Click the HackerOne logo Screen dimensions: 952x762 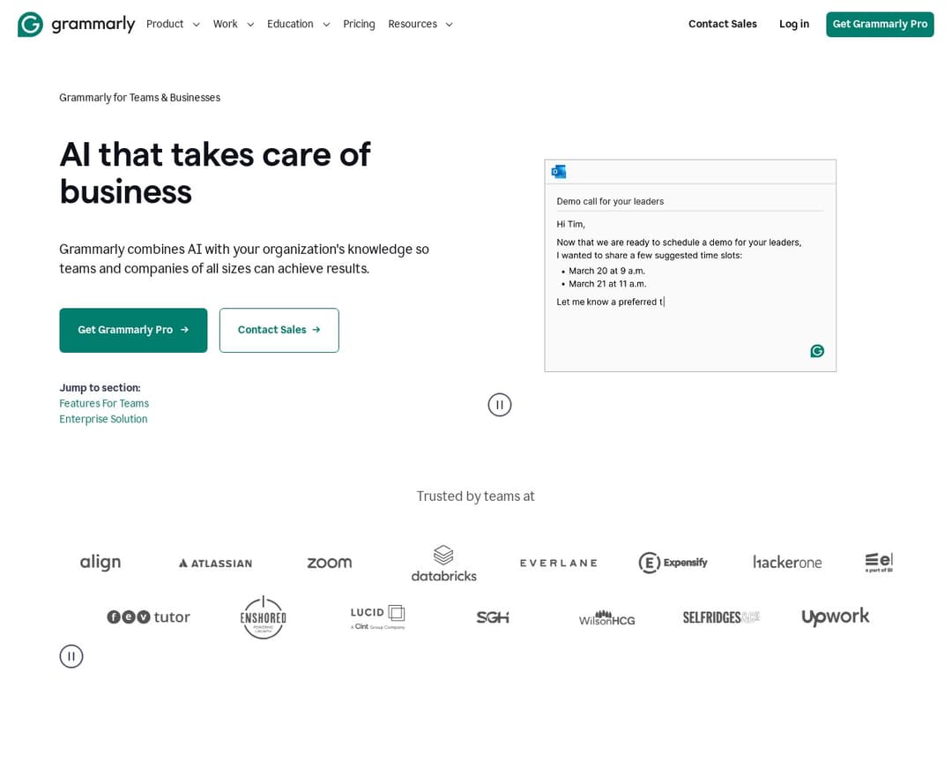787,562
